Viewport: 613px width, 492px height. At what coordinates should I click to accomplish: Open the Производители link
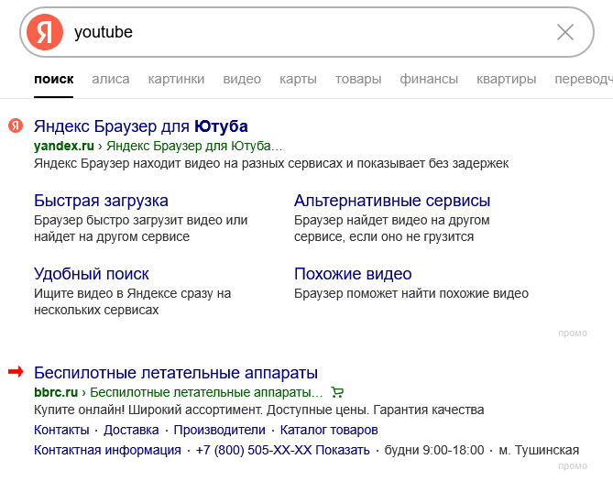(x=219, y=430)
